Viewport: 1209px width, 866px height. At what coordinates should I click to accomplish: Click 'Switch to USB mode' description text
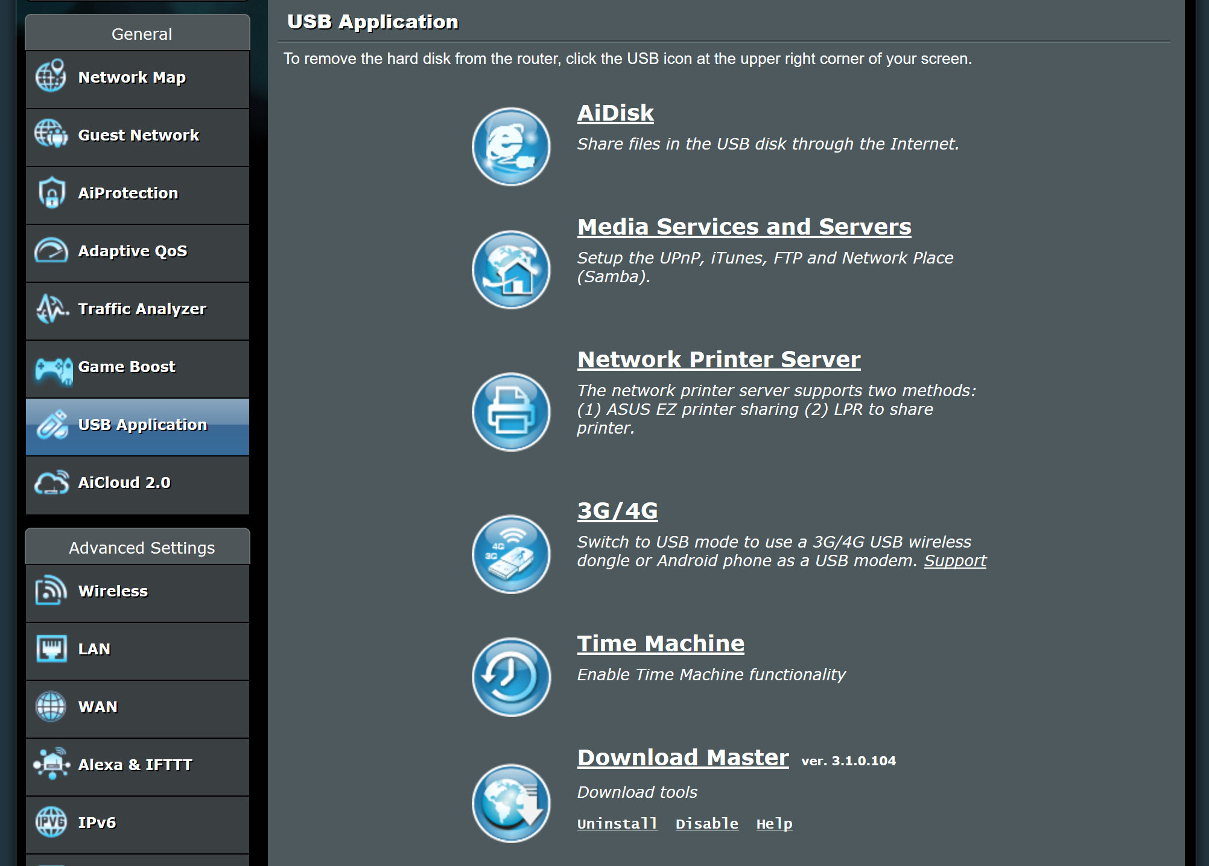[x=782, y=551]
